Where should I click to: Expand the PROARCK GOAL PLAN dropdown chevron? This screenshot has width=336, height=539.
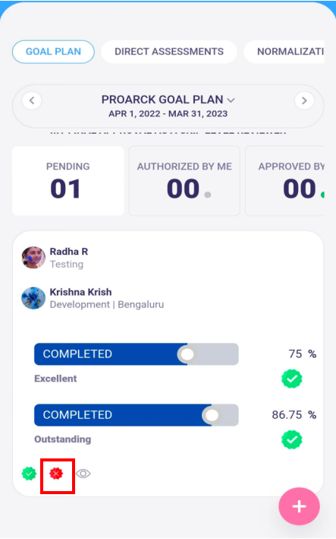coord(231,100)
